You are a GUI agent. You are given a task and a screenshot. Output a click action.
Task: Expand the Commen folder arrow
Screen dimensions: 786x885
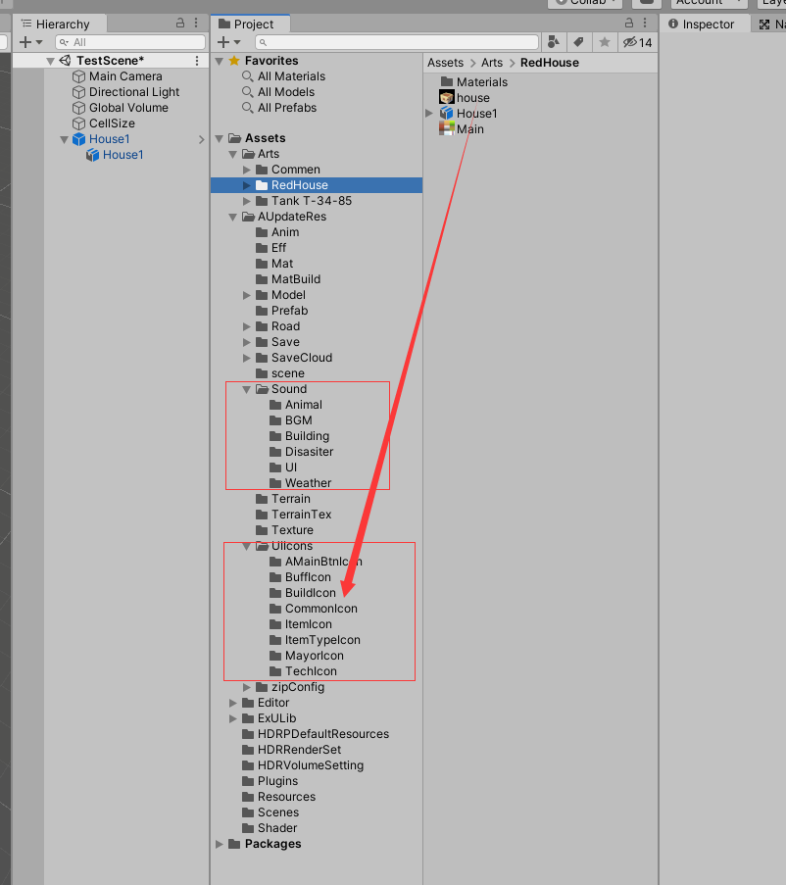coord(247,170)
